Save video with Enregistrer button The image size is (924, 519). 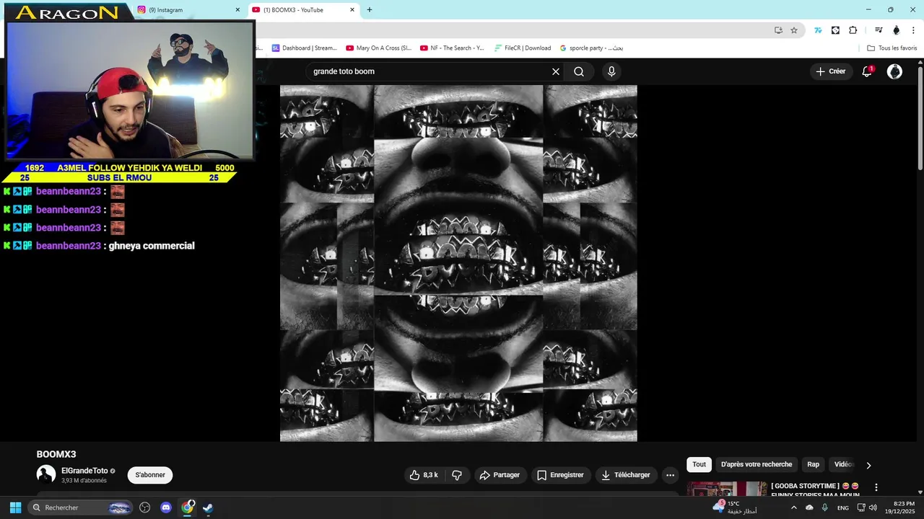click(560, 475)
